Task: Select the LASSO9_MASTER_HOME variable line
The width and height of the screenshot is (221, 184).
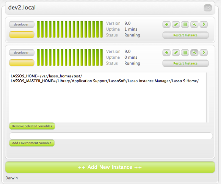Action: tap(105, 81)
